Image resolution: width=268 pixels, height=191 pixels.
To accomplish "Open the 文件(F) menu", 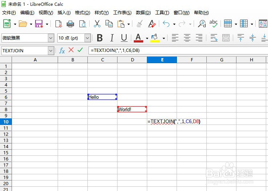I will tap(9, 13).
